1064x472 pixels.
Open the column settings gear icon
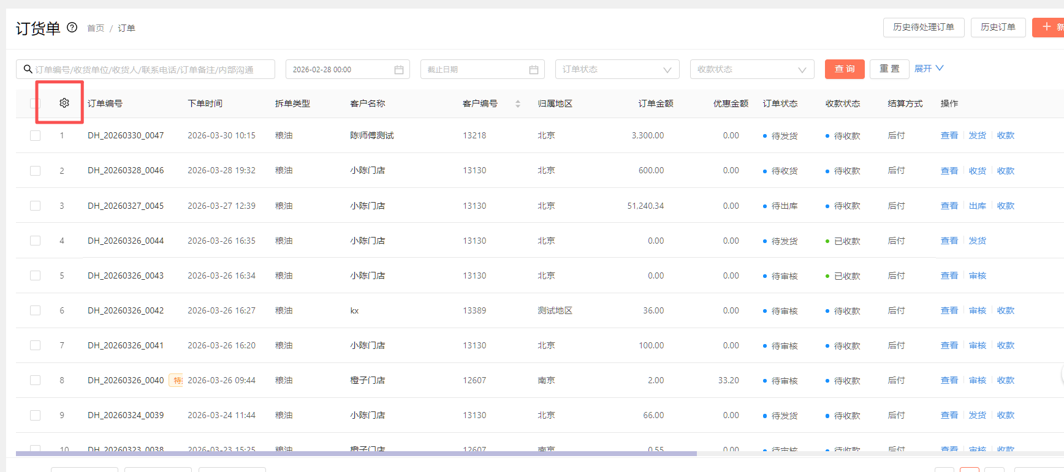pos(64,103)
